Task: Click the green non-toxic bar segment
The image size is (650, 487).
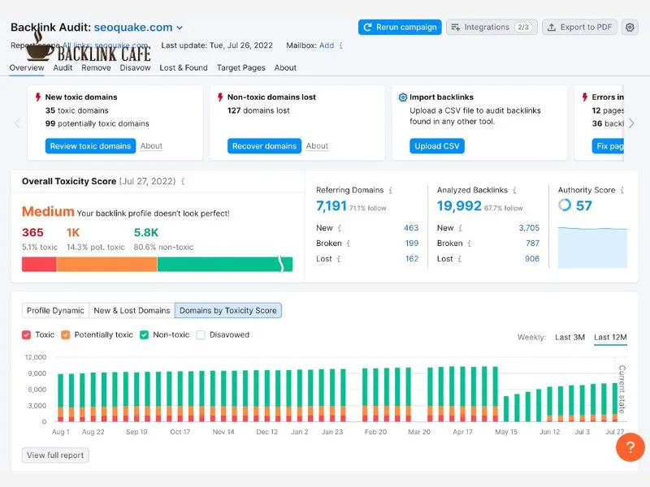Action: 225,265
